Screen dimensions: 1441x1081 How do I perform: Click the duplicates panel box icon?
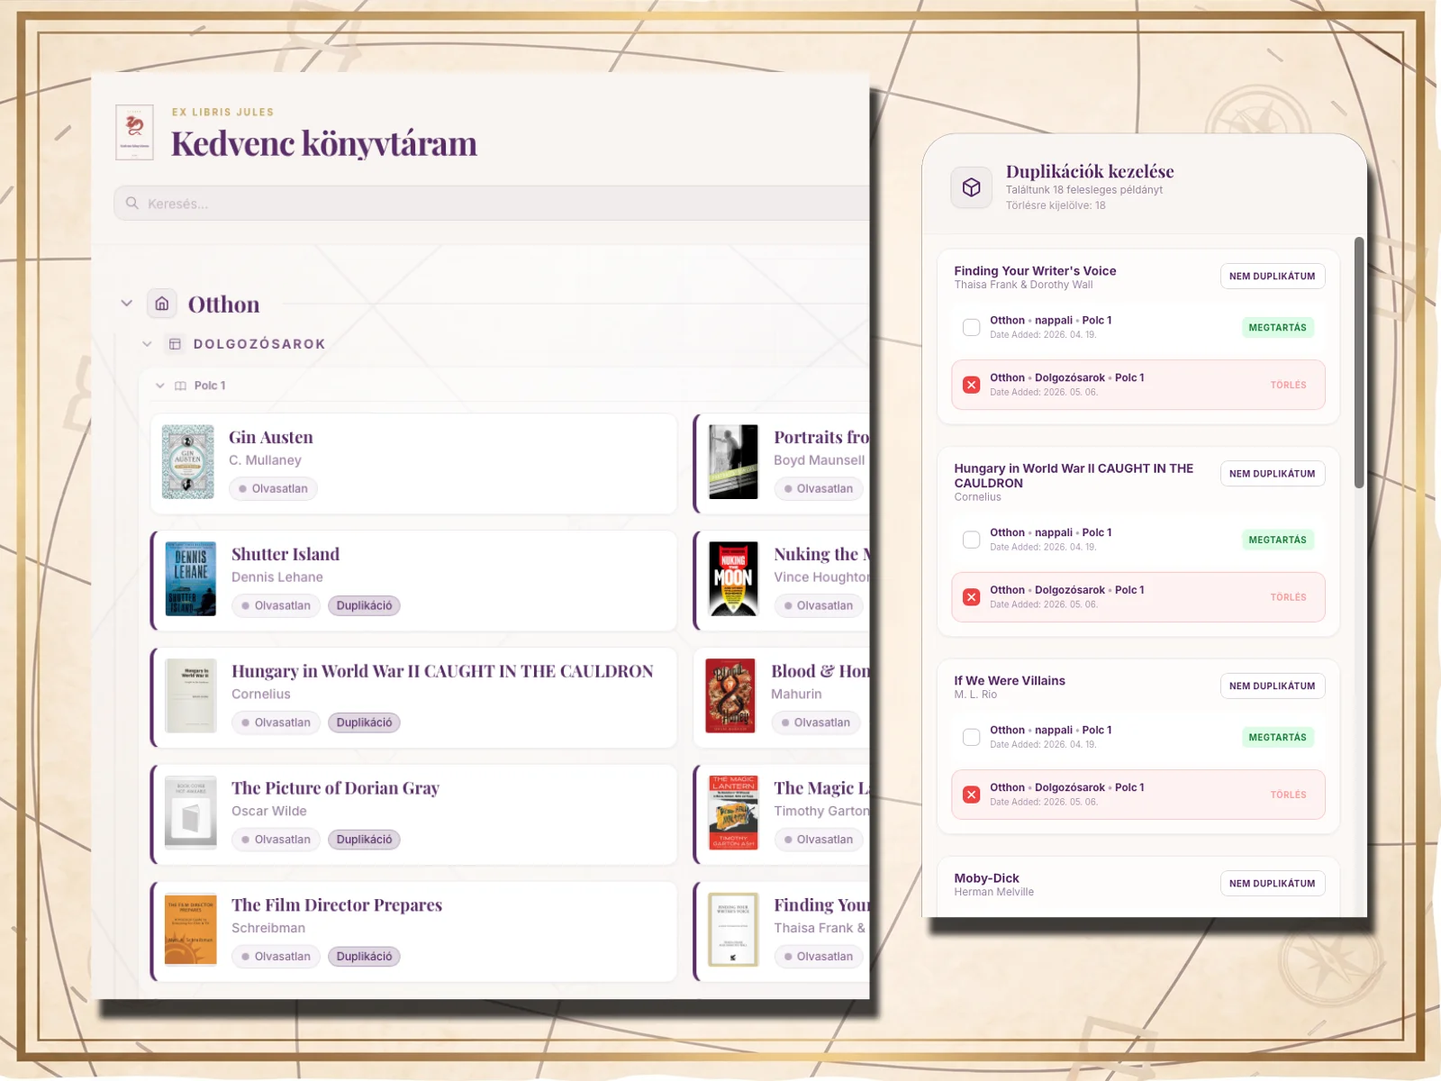pos(972,187)
